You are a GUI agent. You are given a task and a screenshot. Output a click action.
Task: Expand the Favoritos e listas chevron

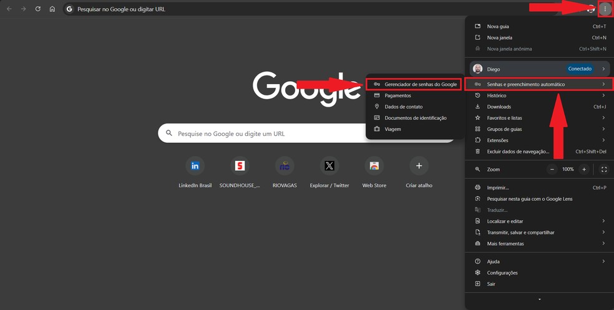pyautogui.click(x=603, y=118)
